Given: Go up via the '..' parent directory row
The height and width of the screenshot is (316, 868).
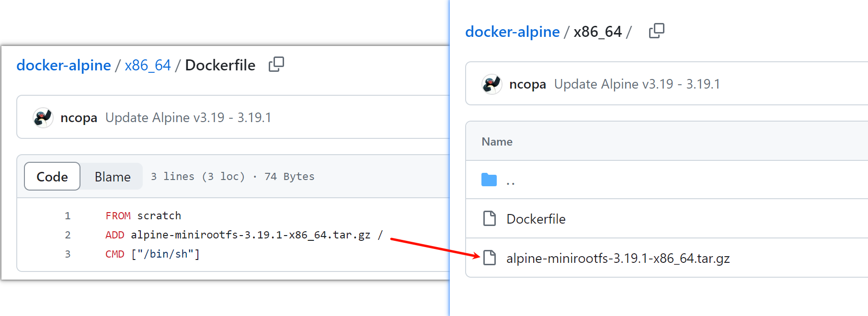Looking at the screenshot, I should [510, 182].
